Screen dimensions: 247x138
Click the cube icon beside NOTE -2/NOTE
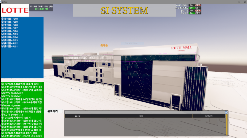point(3,105)
